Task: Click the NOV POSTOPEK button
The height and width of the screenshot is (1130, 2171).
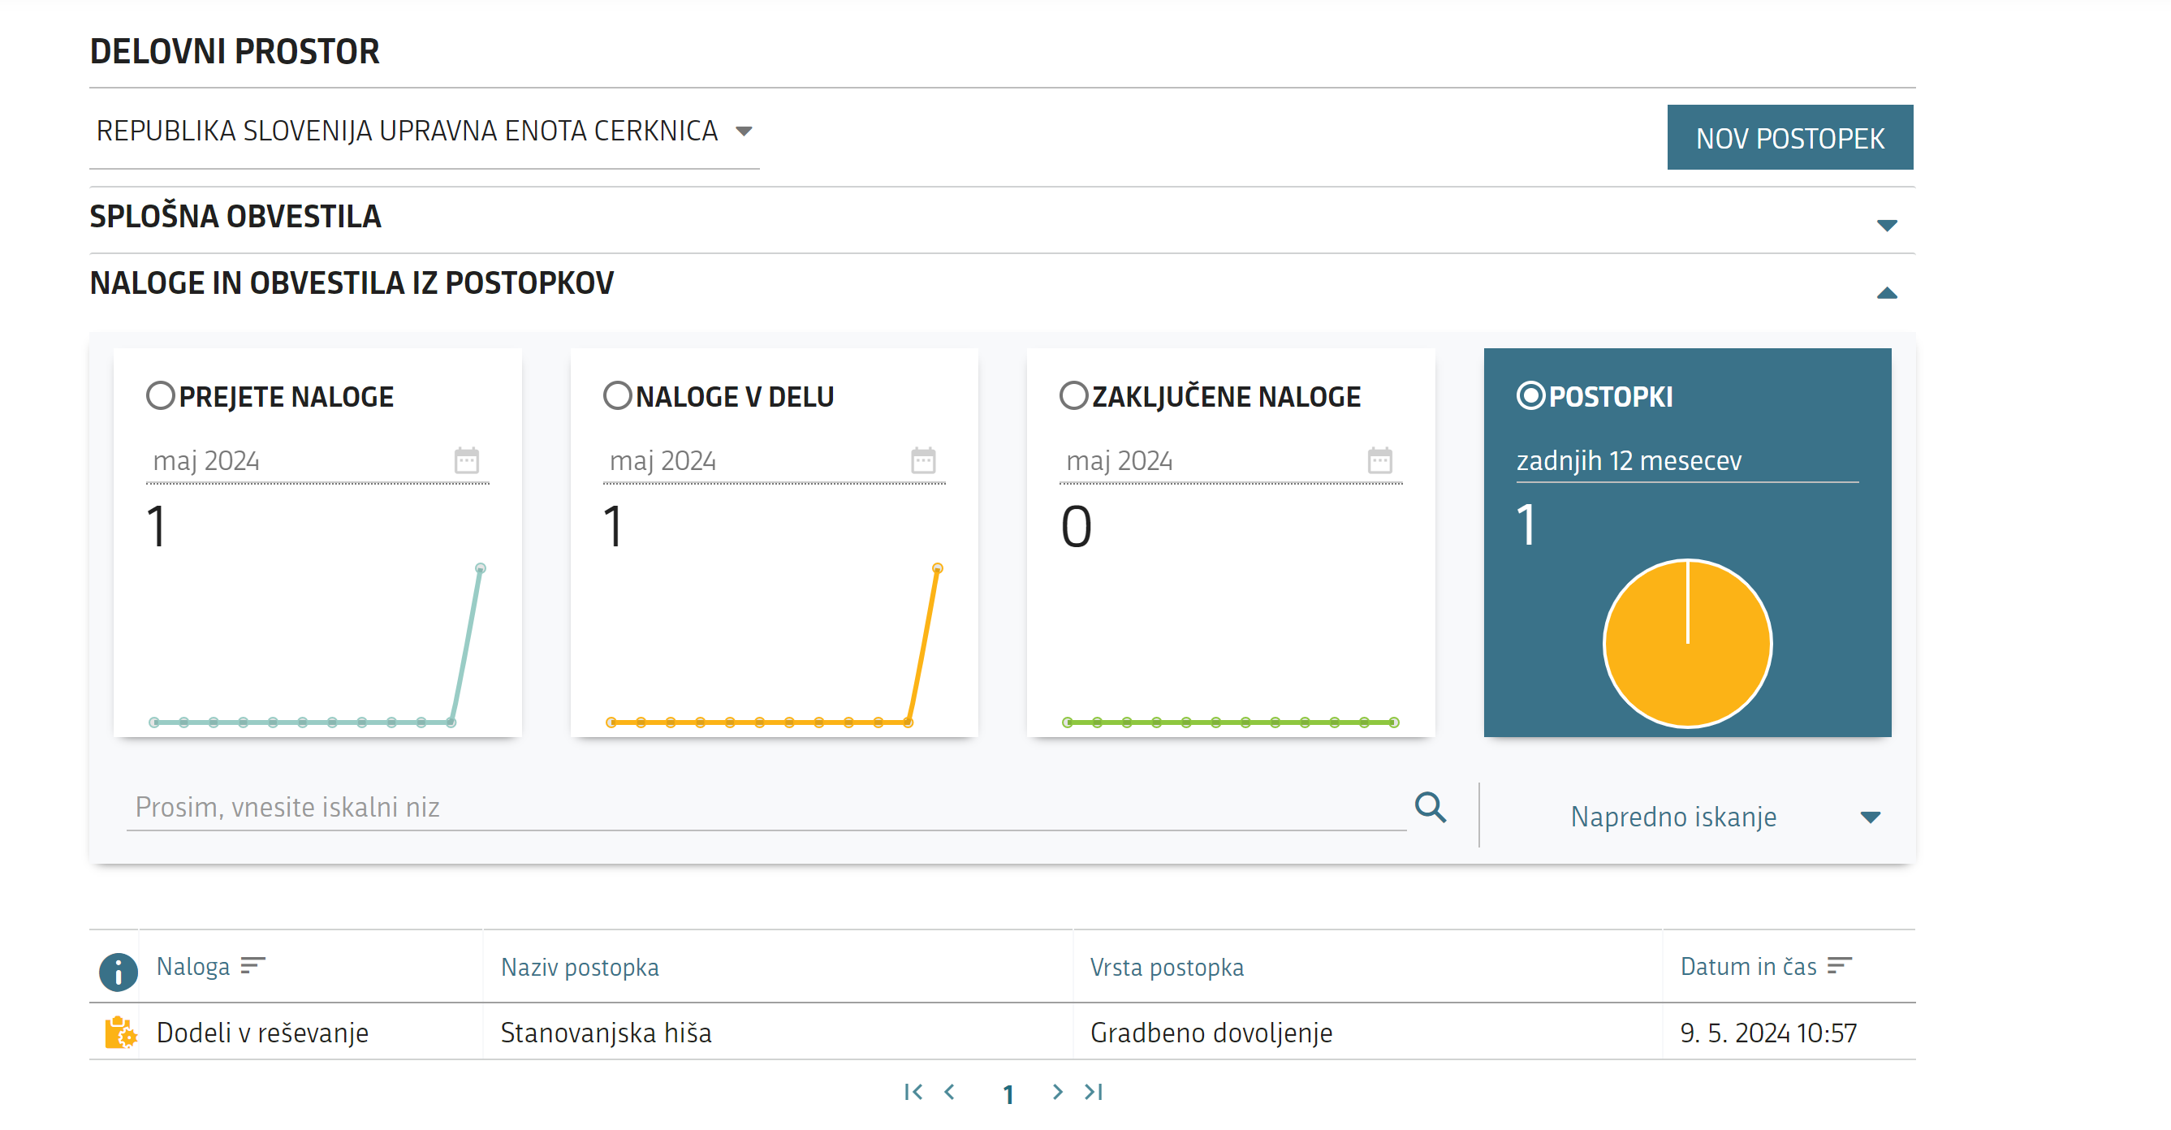Action: click(1789, 137)
